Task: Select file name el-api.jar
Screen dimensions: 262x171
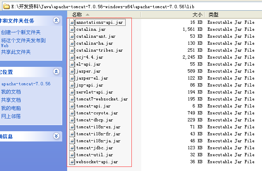Action: pyautogui.click(x=89, y=64)
